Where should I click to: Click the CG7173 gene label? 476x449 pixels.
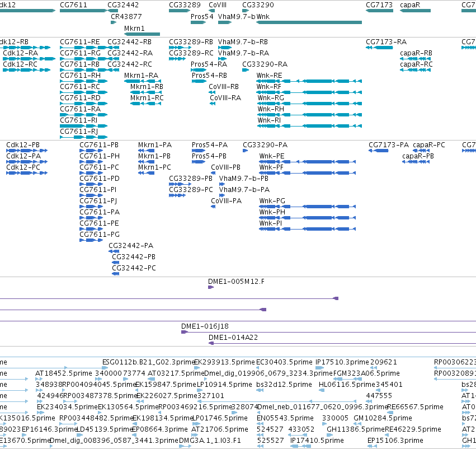point(379,5)
